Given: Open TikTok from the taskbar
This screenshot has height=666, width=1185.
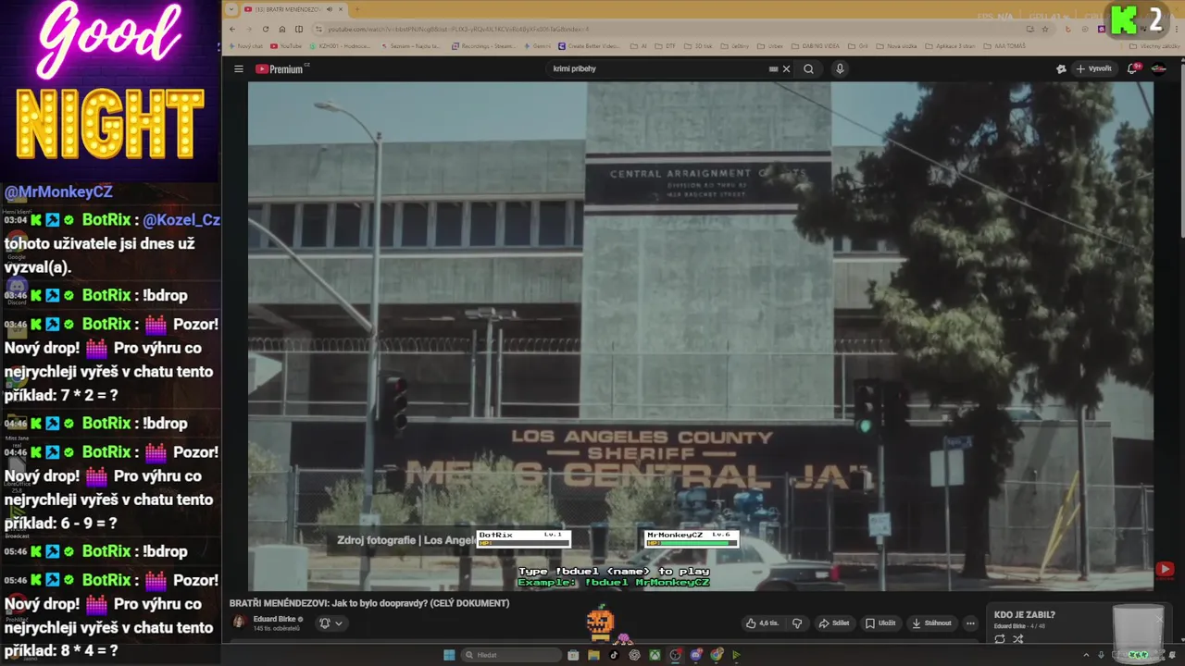Looking at the screenshot, I should coord(614,655).
